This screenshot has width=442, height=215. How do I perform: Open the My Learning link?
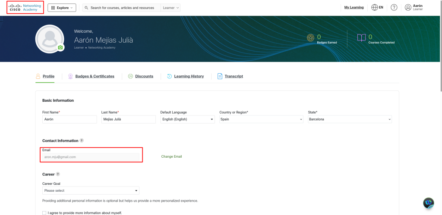tap(354, 7)
